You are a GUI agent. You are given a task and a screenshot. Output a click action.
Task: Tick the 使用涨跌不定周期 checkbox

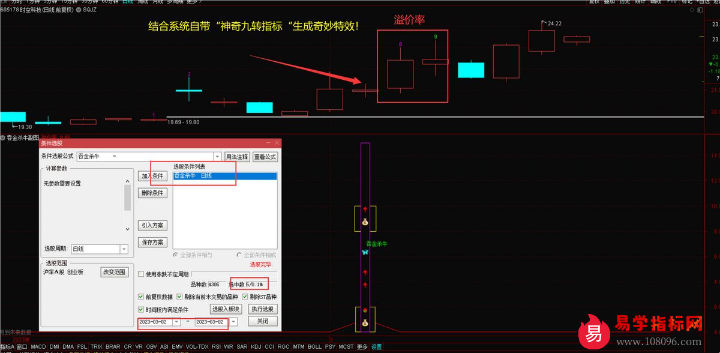pos(141,274)
